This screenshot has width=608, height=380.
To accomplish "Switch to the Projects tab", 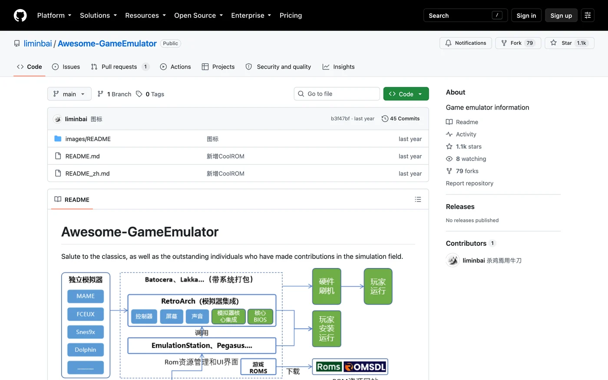I will pyautogui.click(x=218, y=66).
